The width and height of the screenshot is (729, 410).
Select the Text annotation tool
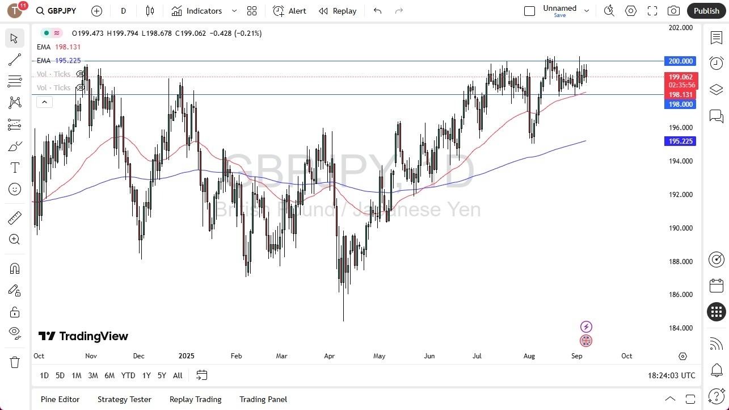[15, 167]
